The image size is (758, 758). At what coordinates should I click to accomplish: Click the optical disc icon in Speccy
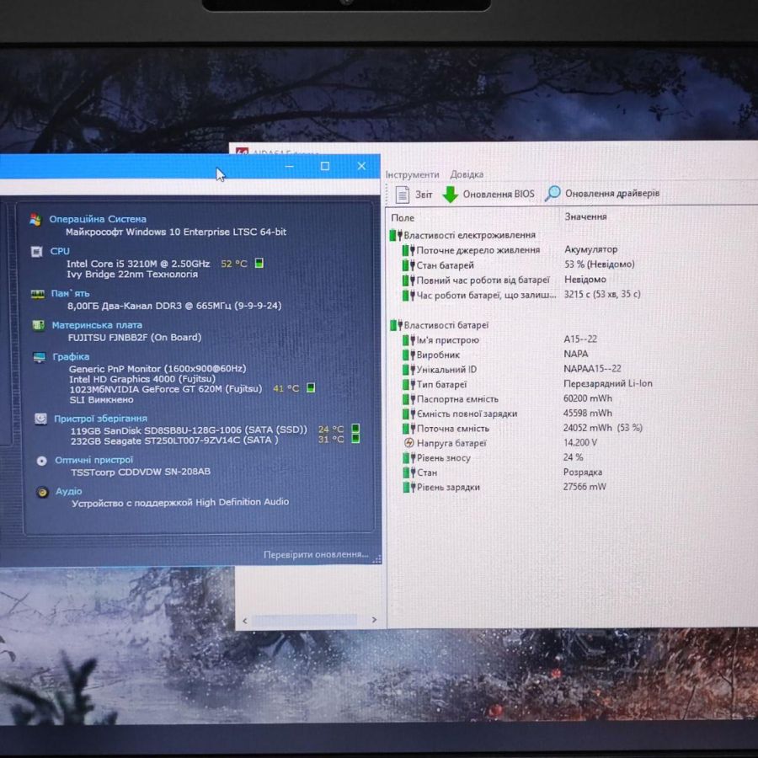41,461
